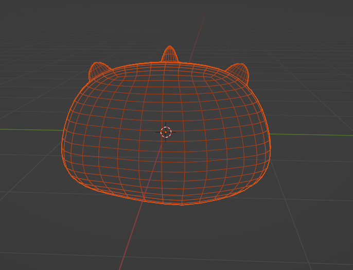Click the 3D cursor at the object origin
Screen dimensions: 353x270
(x=166, y=132)
